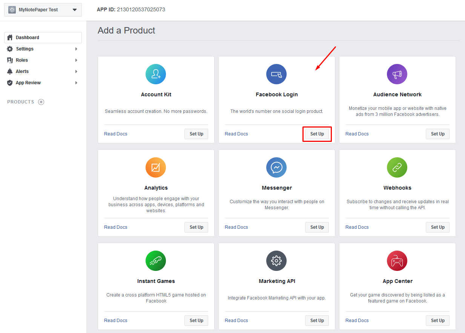465x333 pixels.
Task: Expand the App Review sidebar arrow
Action: pos(76,83)
